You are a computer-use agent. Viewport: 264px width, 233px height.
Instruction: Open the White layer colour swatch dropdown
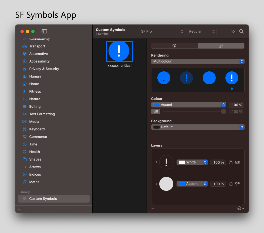coord(192,162)
